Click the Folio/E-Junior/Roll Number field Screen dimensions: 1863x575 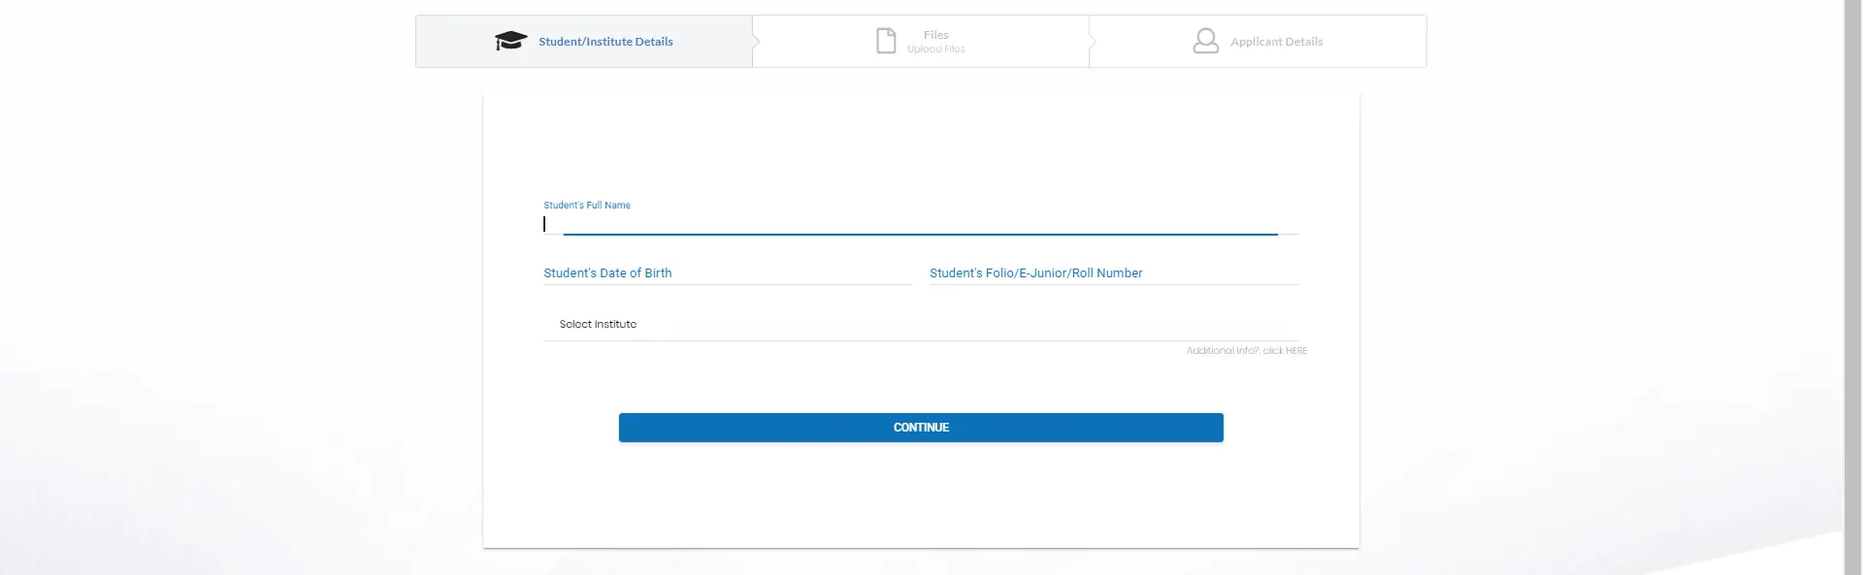point(1114,272)
